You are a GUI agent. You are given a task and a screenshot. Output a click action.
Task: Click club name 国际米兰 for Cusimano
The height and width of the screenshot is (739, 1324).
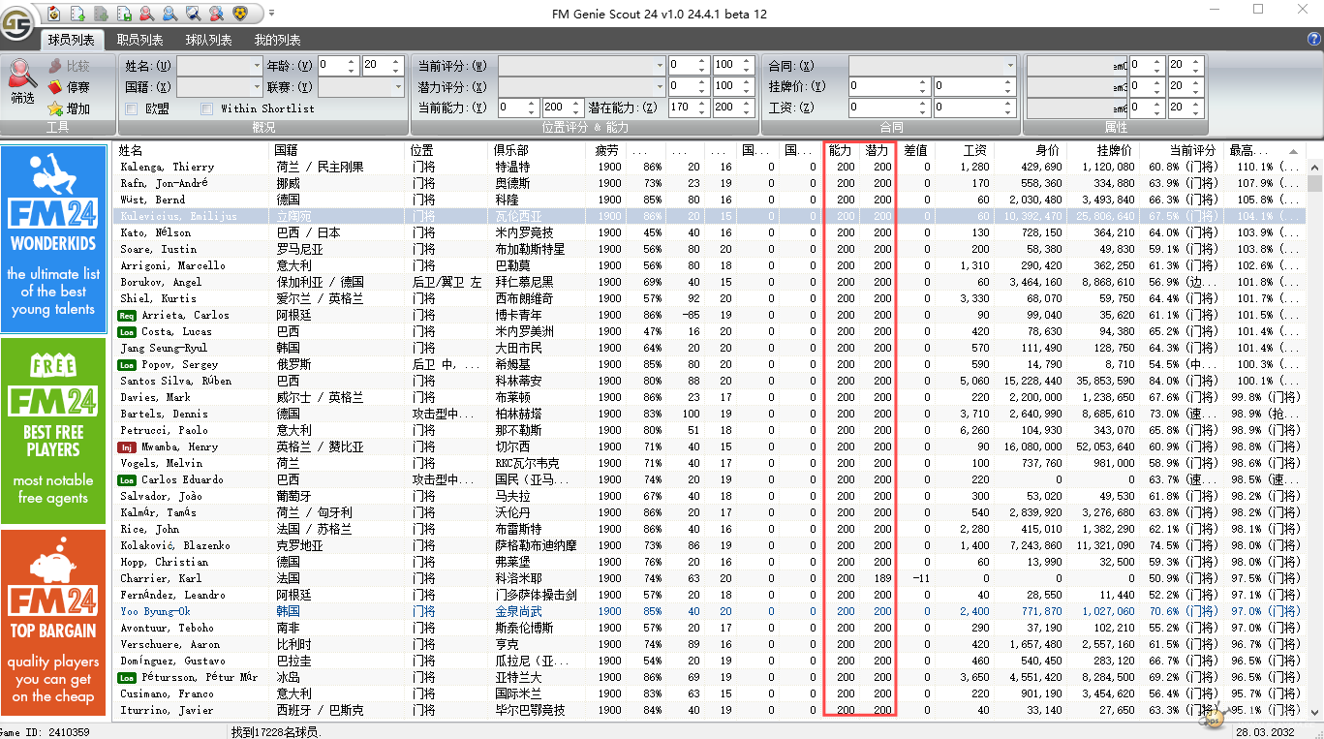click(x=520, y=693)
